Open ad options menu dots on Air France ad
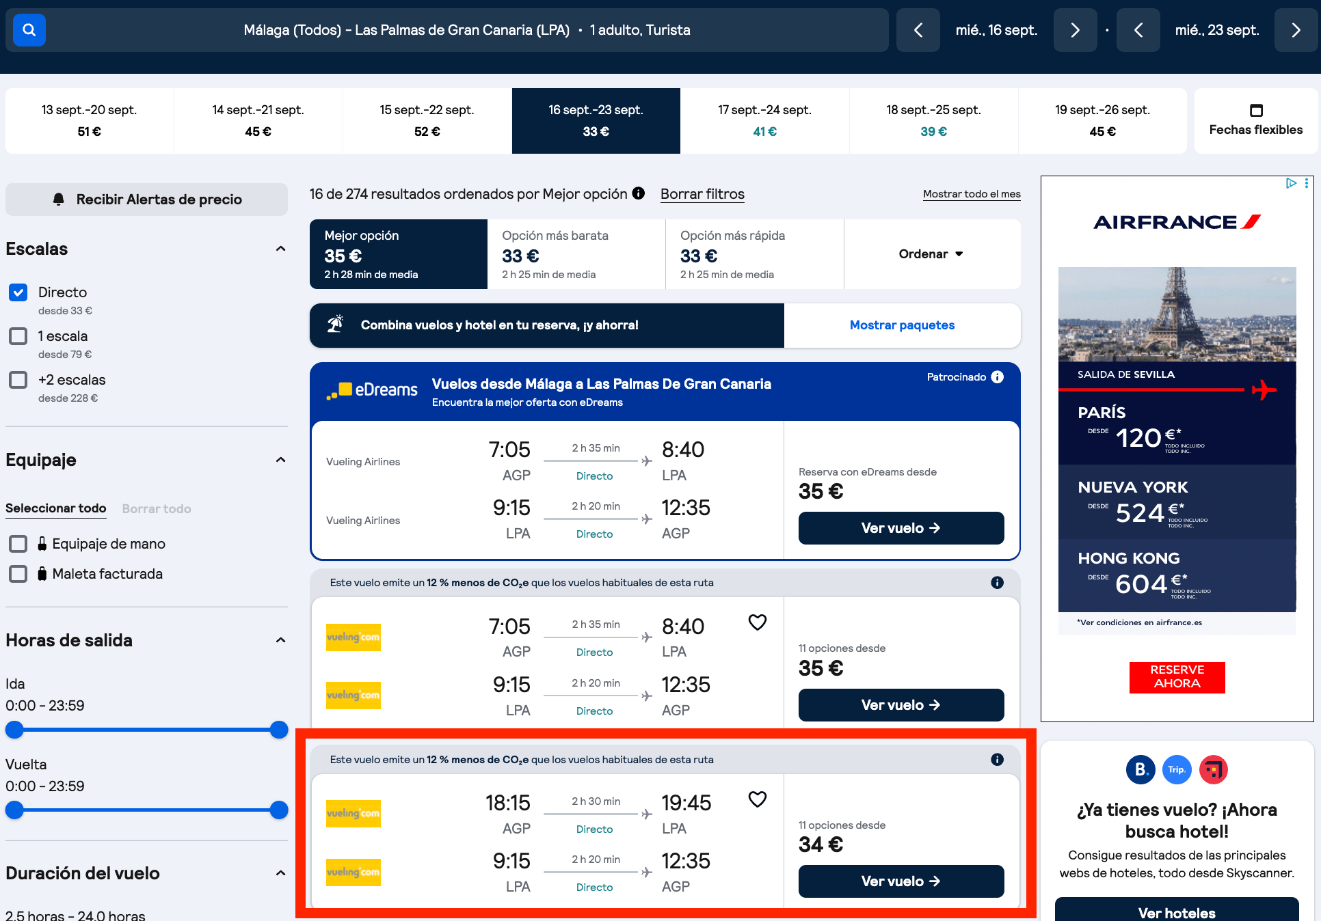 pos(1307,183)
